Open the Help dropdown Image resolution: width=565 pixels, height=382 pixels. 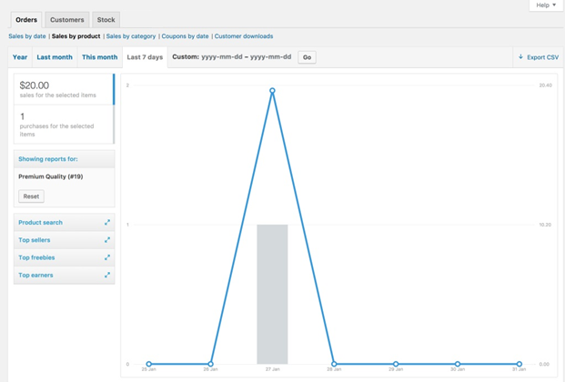pos(546,5)
